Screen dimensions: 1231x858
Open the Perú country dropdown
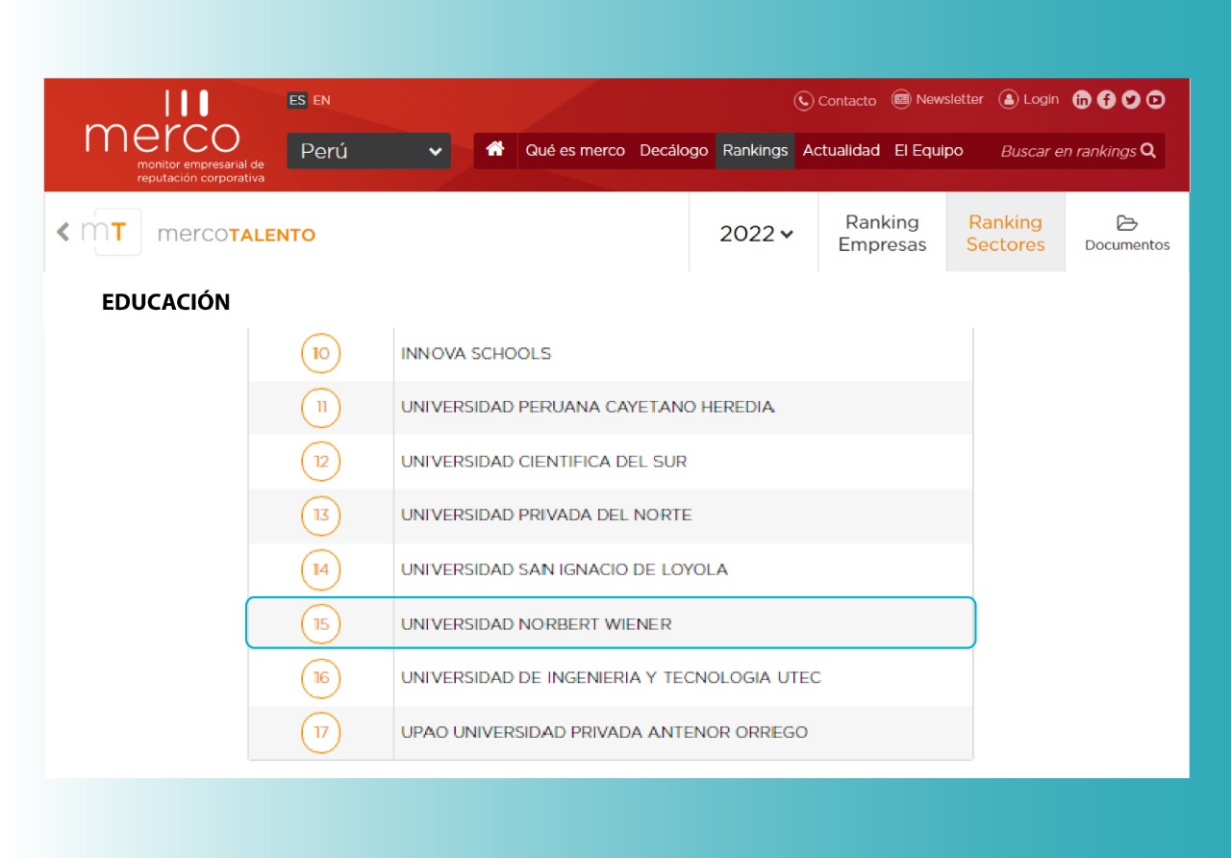[x=368, y=151]
